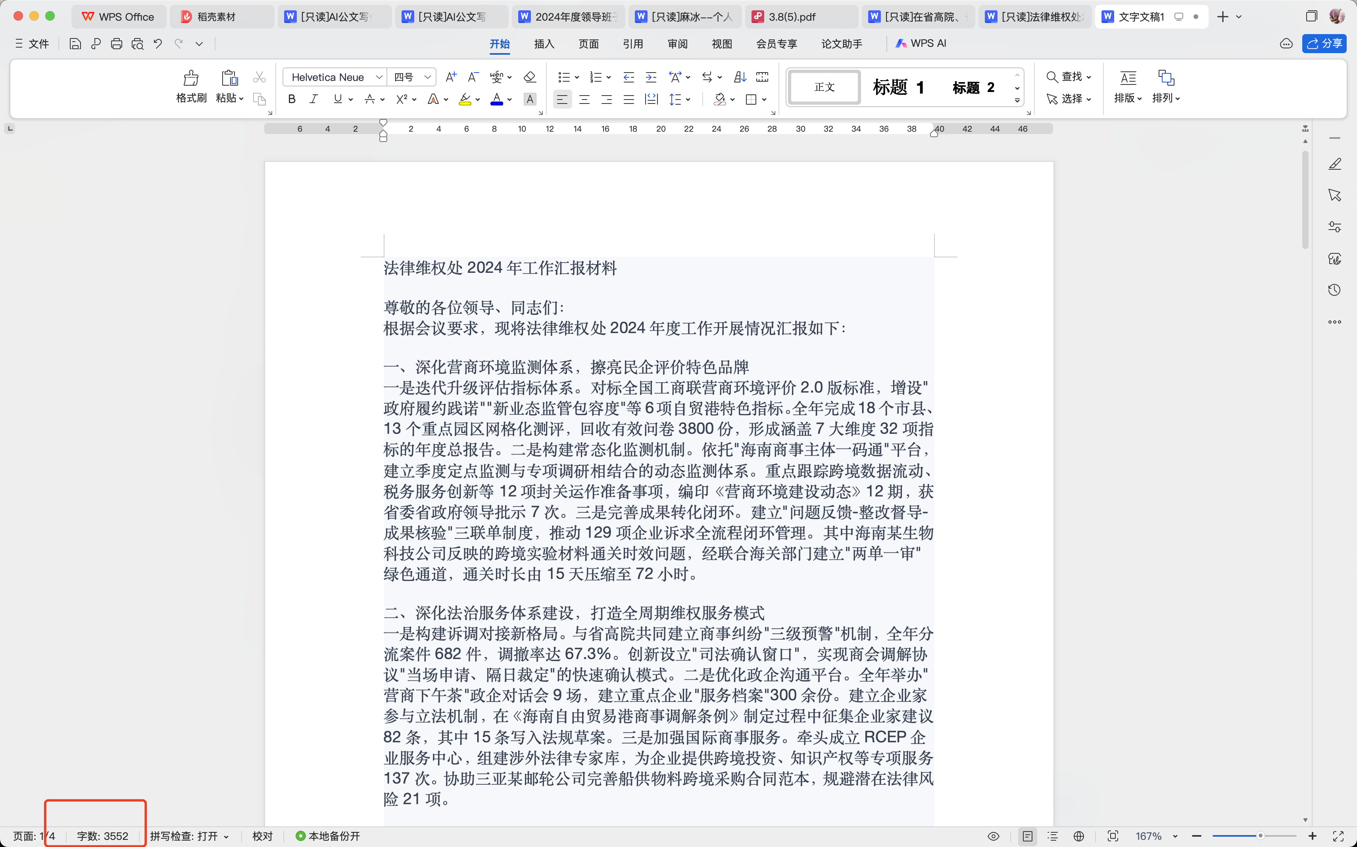Click the 分享 share button

pos(1324,44)
